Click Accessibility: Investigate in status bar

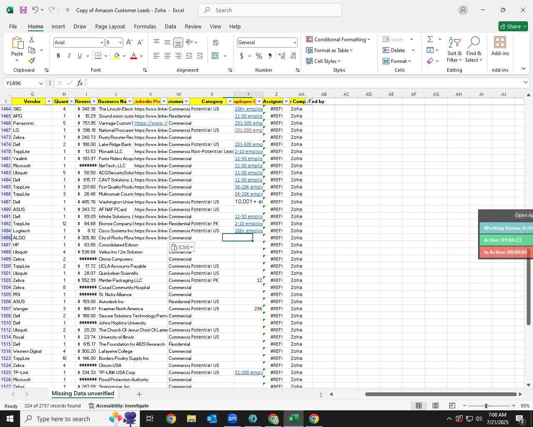point(119,406)
